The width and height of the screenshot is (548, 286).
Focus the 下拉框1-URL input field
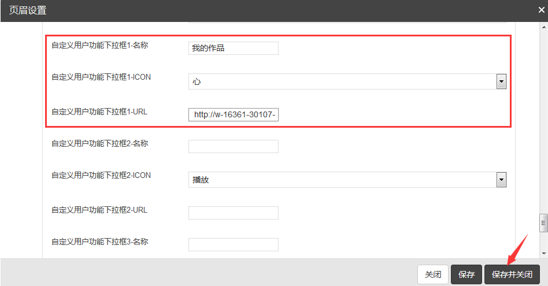(x=234, y=114)
